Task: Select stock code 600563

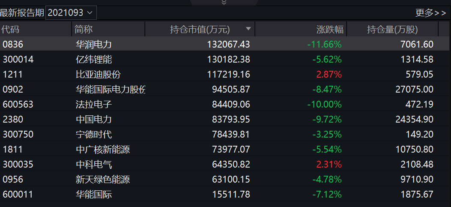Action: pyautogui.click(x=18, y=104)
